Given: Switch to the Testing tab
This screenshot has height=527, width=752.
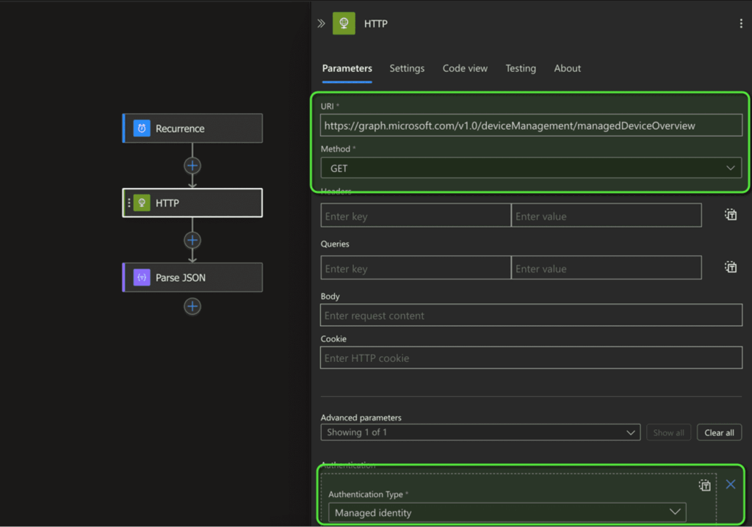Looking at the screenshot, I should pyautogui.click(x=521, y=68).
